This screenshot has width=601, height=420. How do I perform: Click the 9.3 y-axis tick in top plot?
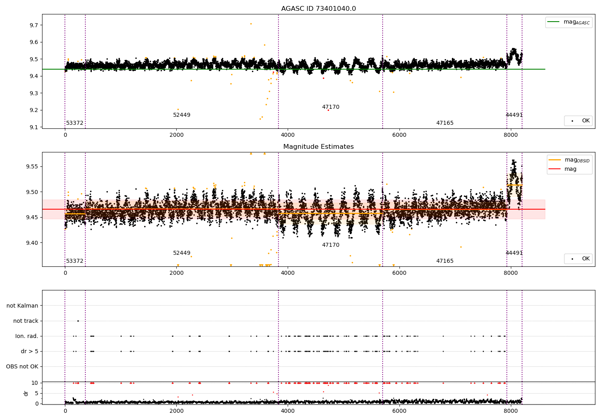point(34,93)
